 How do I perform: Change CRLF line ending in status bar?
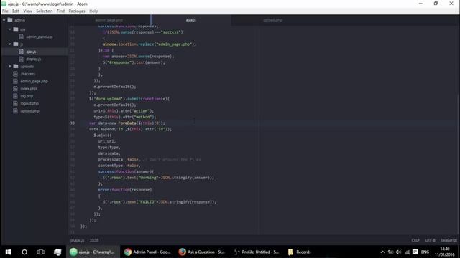coord(415,240)
